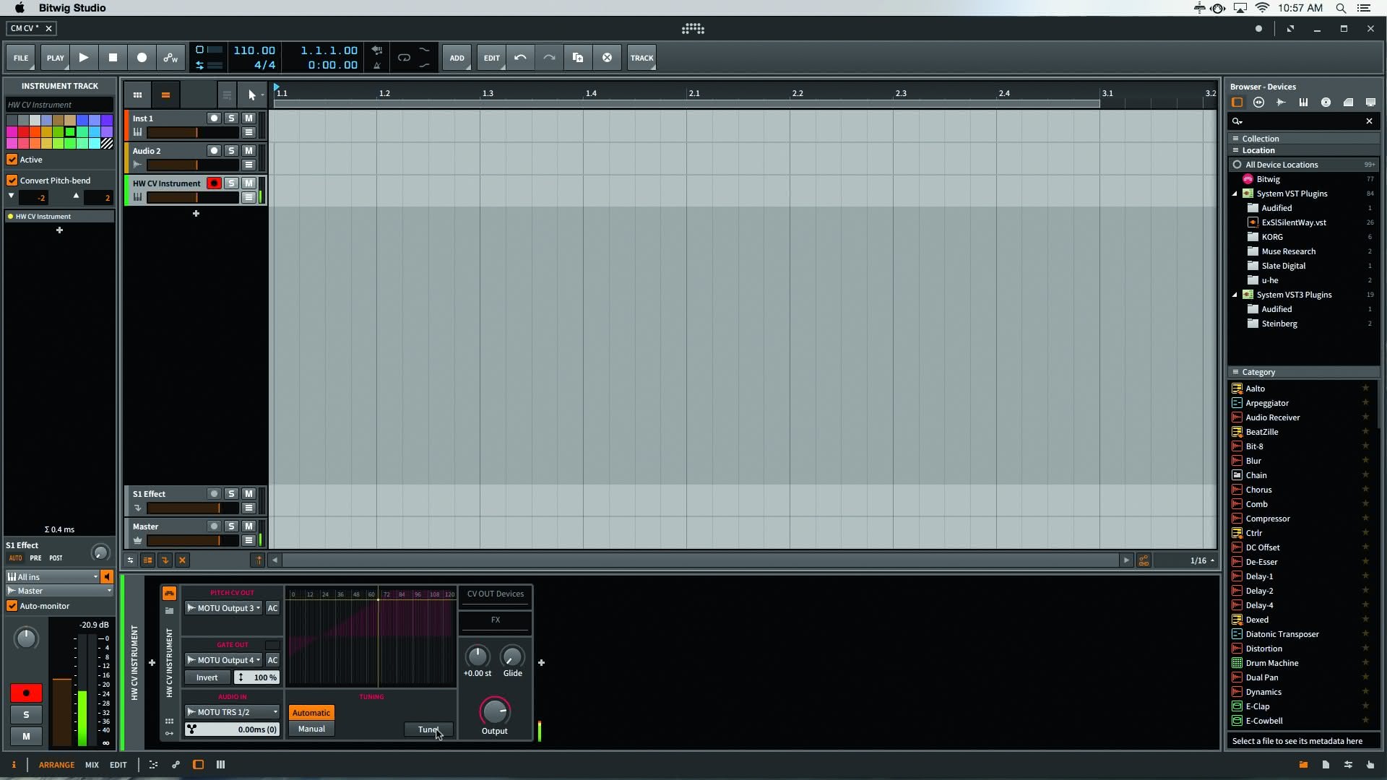Toggle the arranger loop button
Viewport: 1387px width, 780px height.
(x=404, y=58)
